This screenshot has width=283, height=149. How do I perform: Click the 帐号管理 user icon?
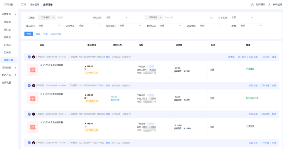[270, 5]
